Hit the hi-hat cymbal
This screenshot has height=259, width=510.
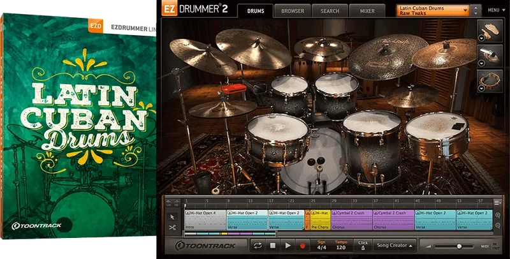[x=222, y=108]
